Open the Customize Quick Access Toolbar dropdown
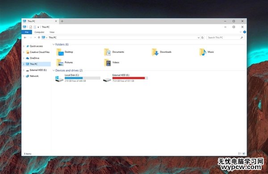The width and height of the screenshot is (268, 174). 38,27
